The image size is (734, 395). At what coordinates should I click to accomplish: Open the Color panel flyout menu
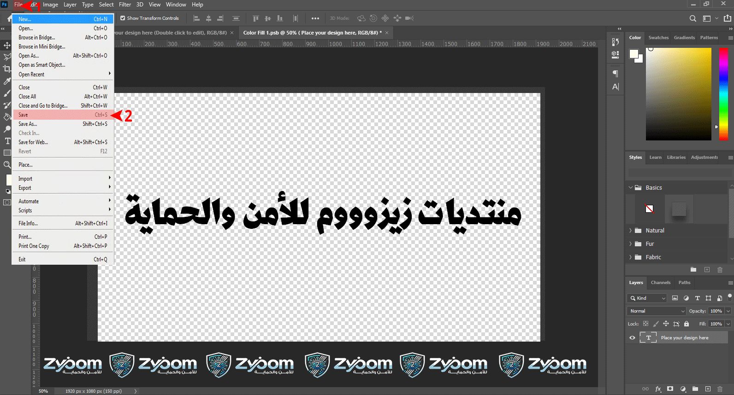pos(730,38)
